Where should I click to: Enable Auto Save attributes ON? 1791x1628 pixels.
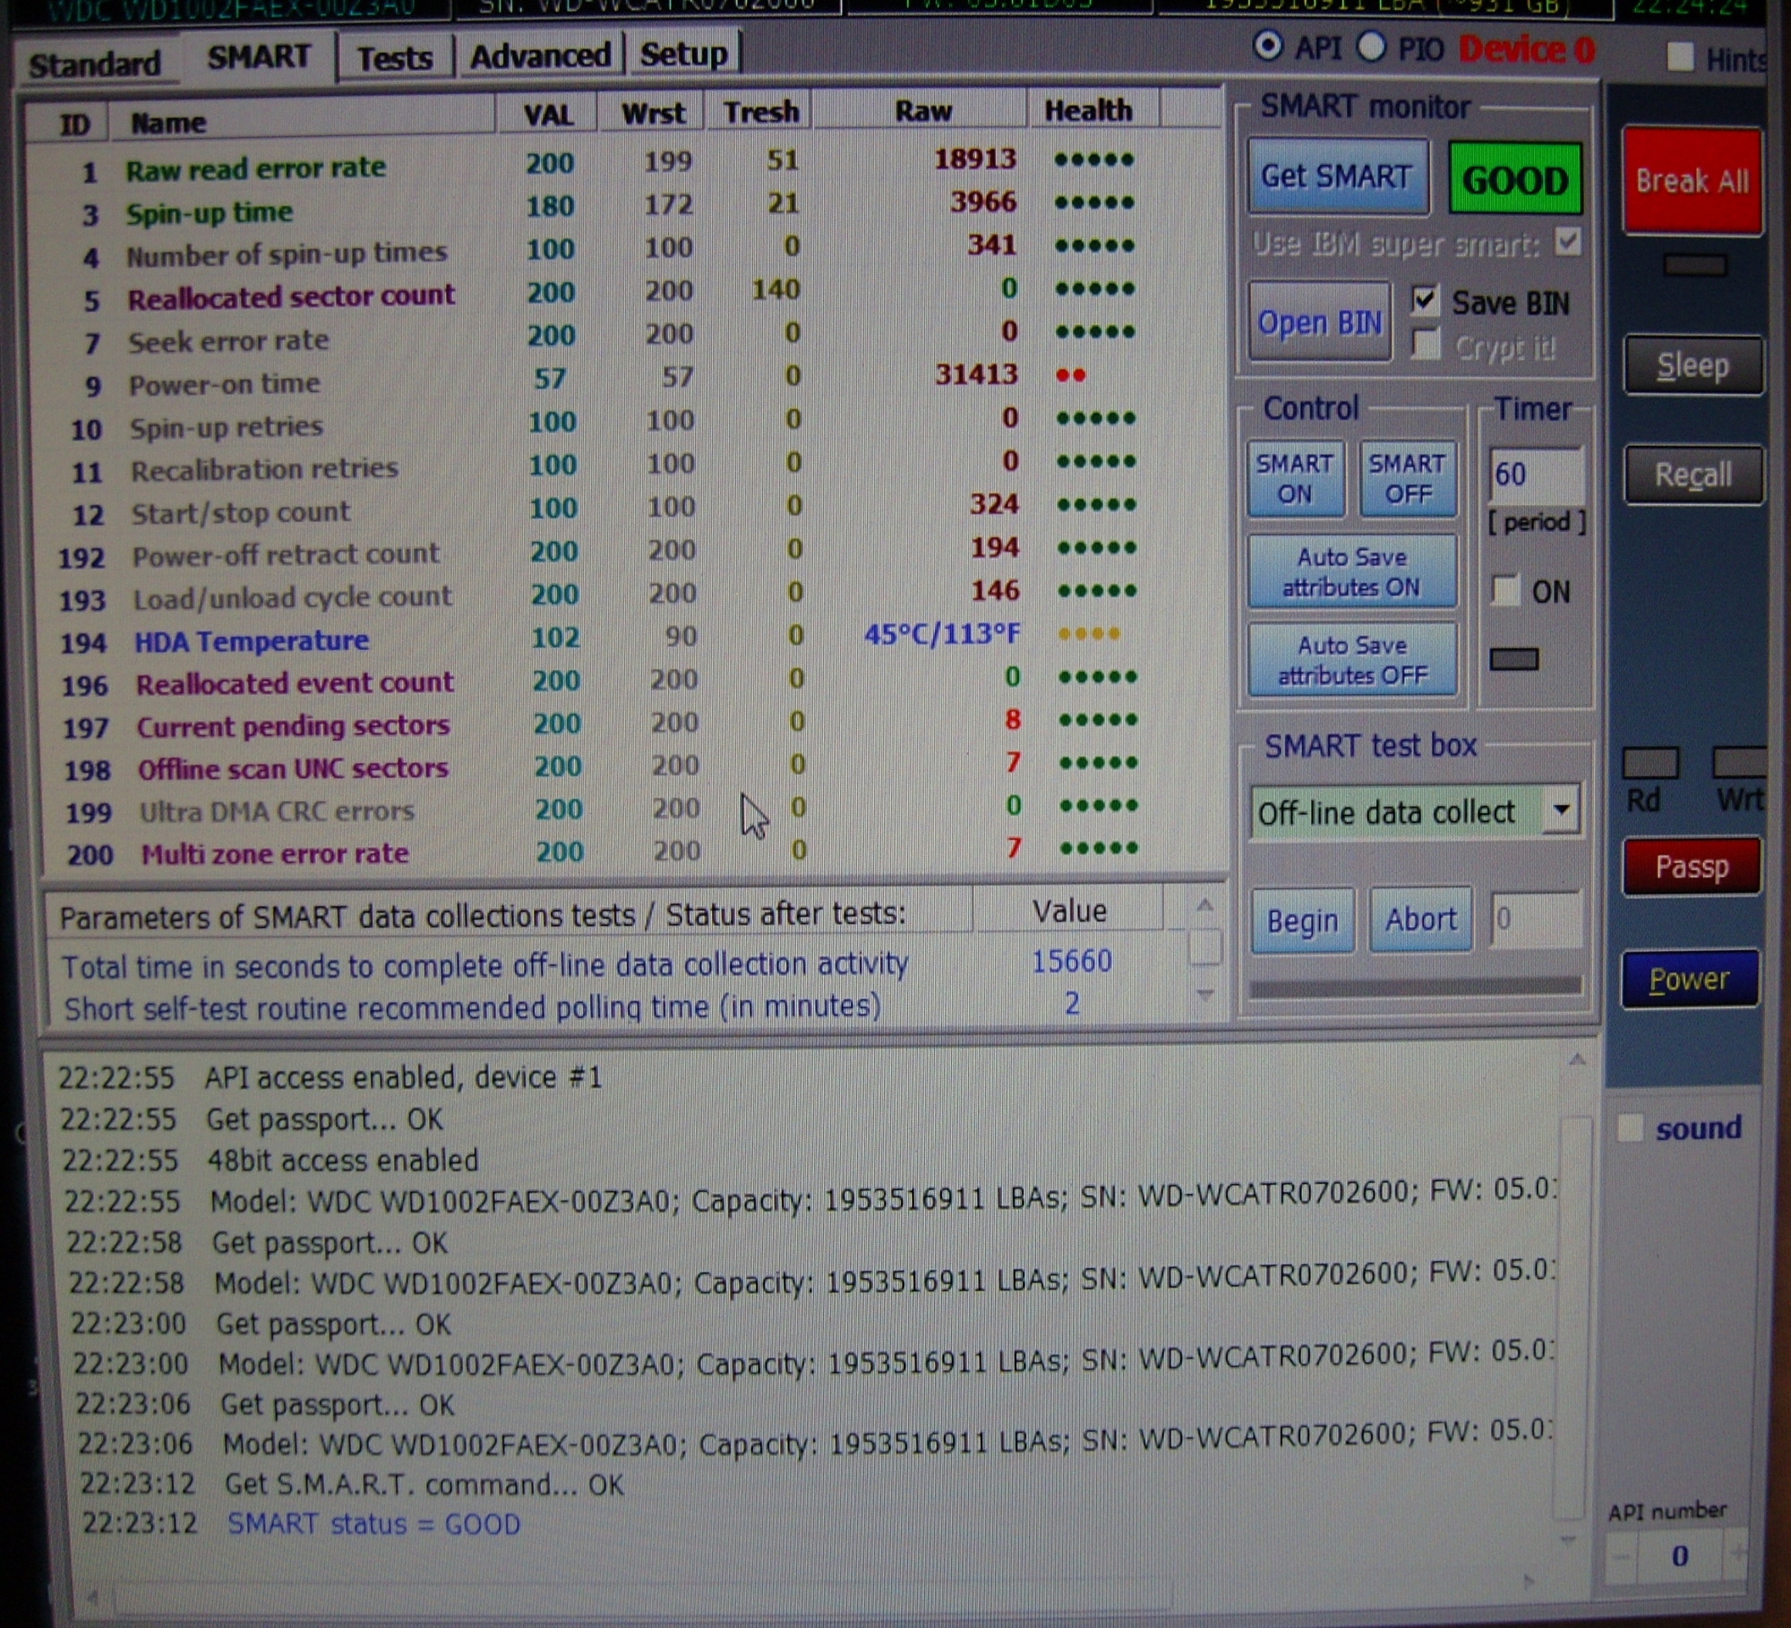pyautogui.click(x=1350, y=572)
